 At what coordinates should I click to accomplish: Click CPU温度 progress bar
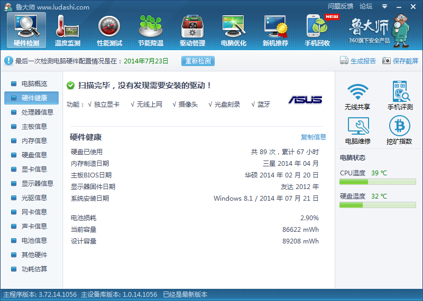click(378, 182)
